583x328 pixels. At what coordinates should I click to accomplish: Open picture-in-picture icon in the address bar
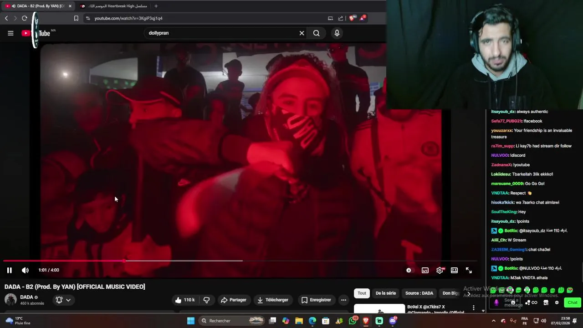[x=330, y=18]
